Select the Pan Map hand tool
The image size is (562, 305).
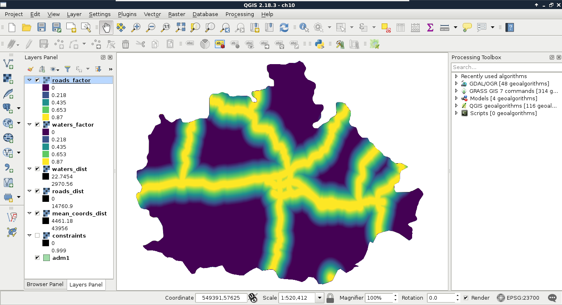(106, 28)
